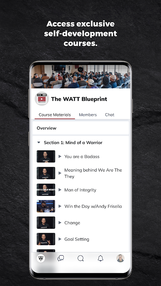Viewport: 161px width, 286px height.
Task: Open the profile avatar in bottom bar
Action: (x=121, y=258)
